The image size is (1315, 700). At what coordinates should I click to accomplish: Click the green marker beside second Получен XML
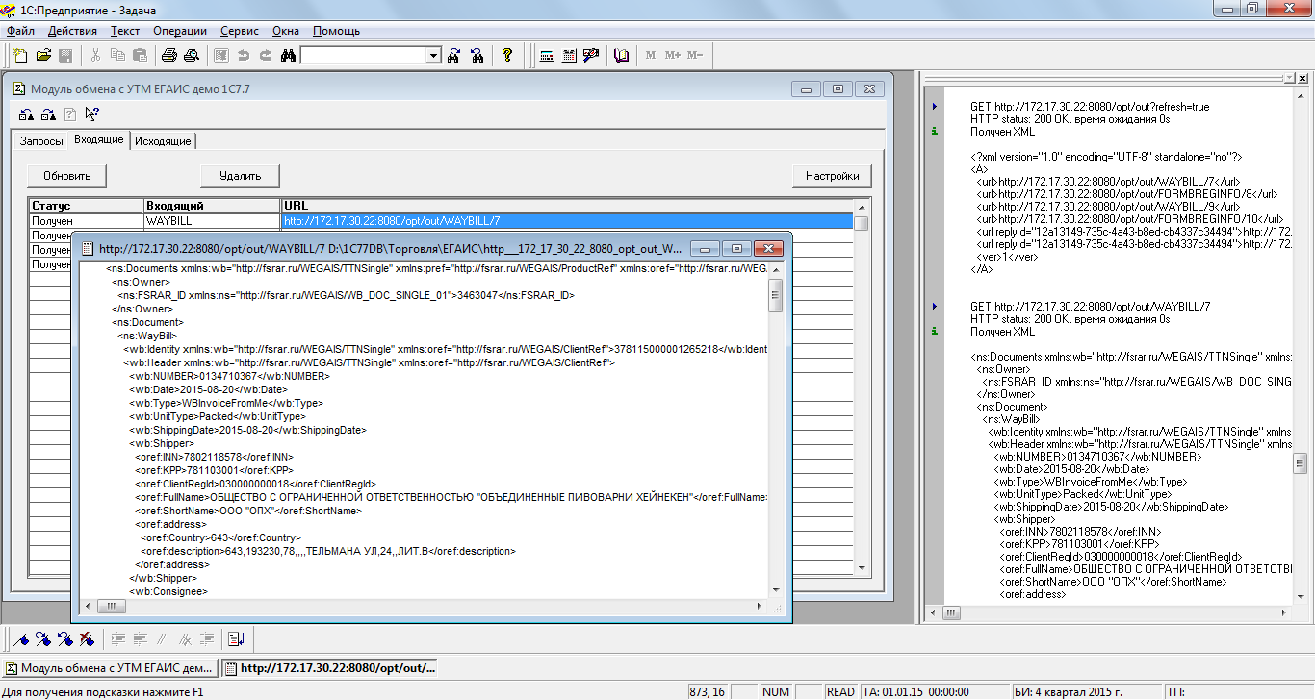click(x=935, y=332)
